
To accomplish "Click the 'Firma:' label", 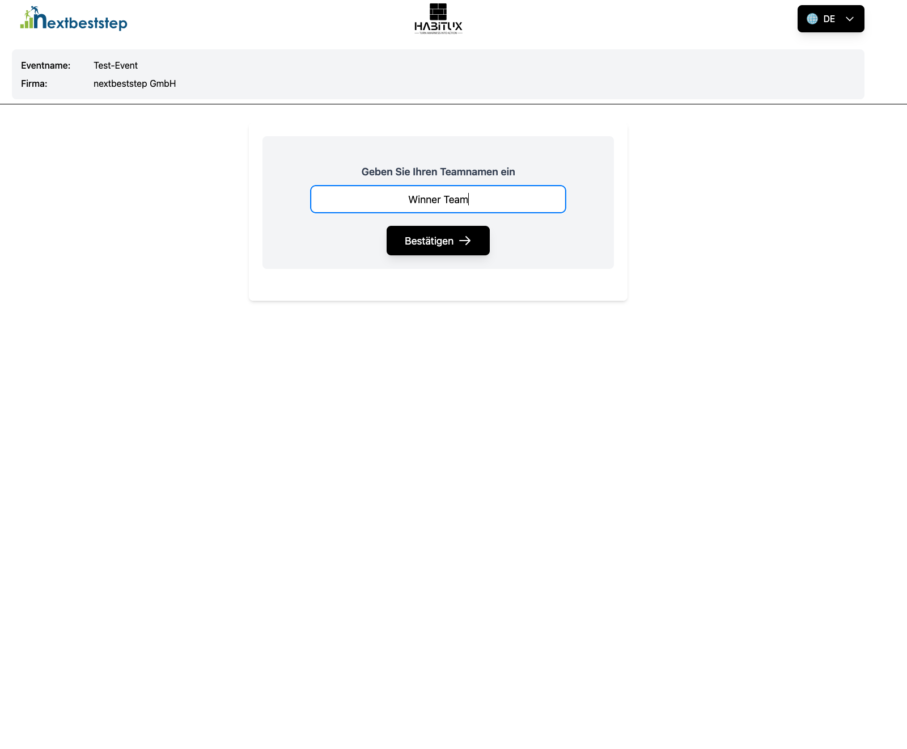I will (x=34, y=83).
